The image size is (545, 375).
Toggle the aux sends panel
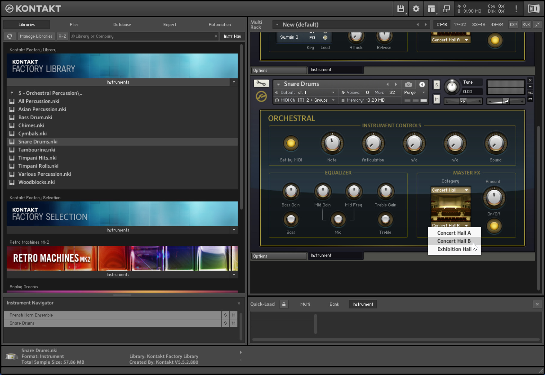click(526, 25)
